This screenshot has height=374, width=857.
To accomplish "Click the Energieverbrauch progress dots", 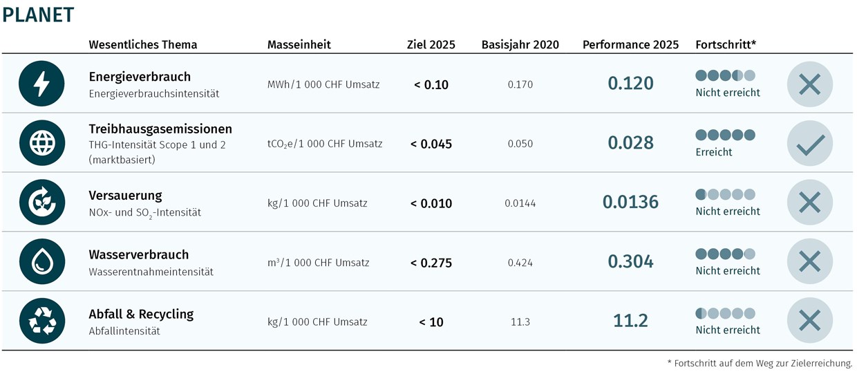I will (x=725, y=75).
